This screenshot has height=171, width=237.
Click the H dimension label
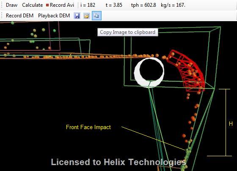pyautogui.click(x=231, y=124)
